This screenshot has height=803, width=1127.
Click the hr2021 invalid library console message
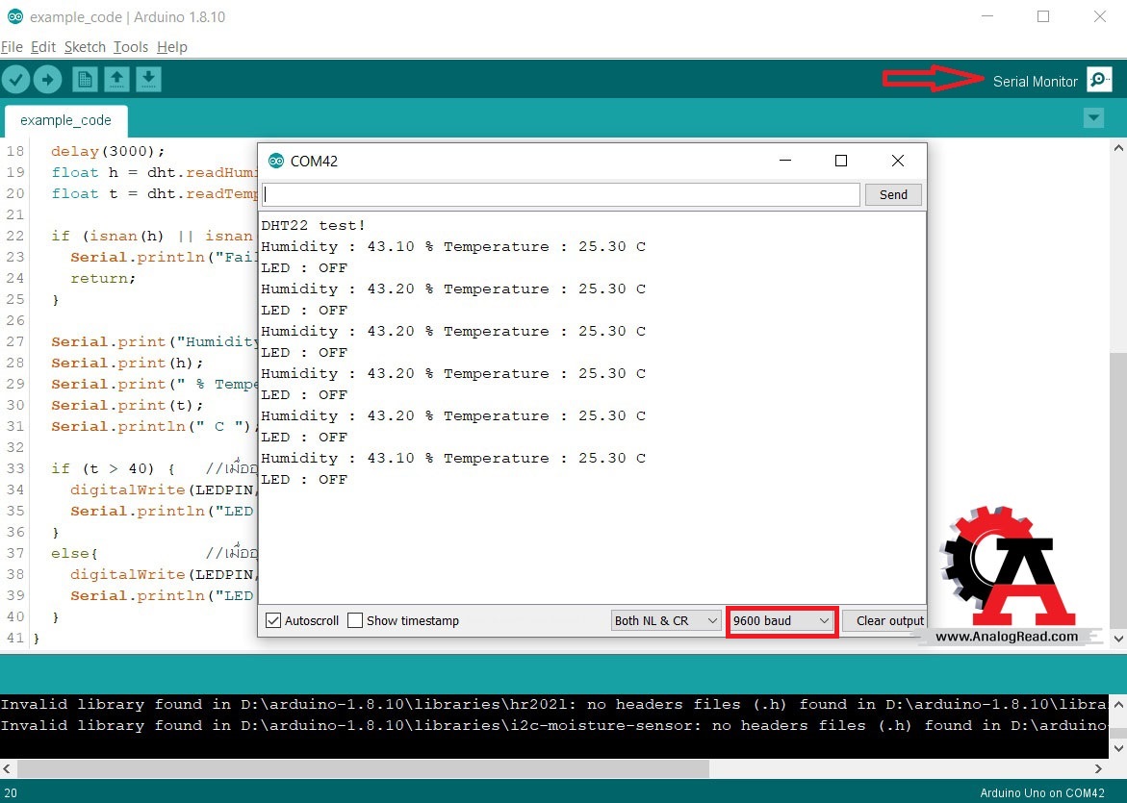[x=554, y=705]
